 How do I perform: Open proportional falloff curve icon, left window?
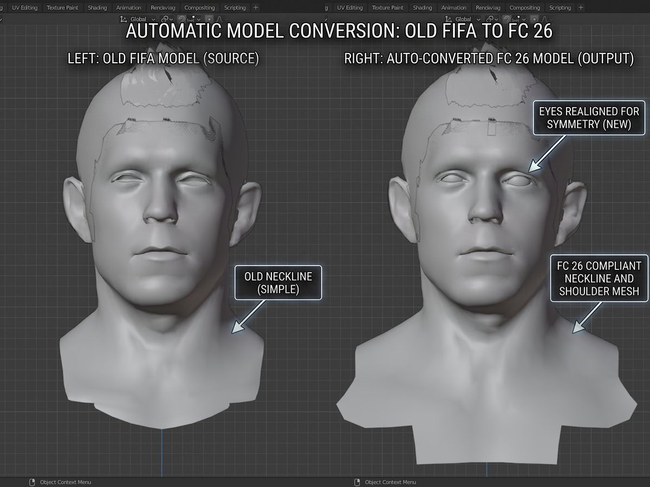pyautogui.click(x=219, y=19)
